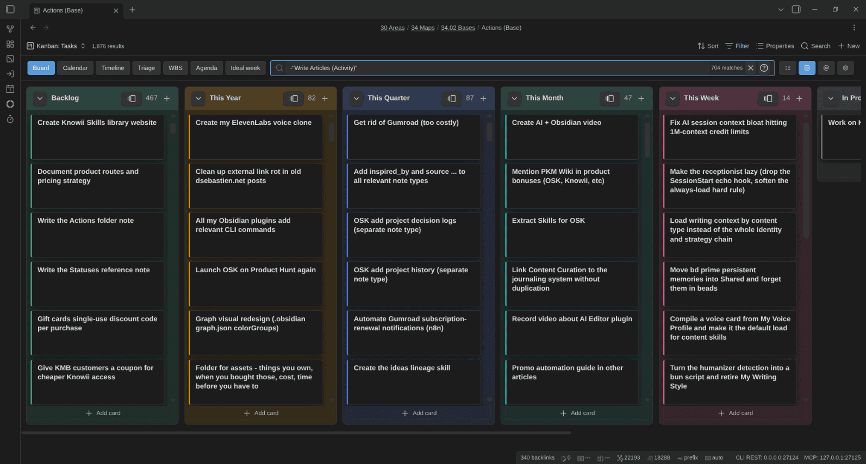Open the Properties panel

pyautogui.click(x=775, y=46)
